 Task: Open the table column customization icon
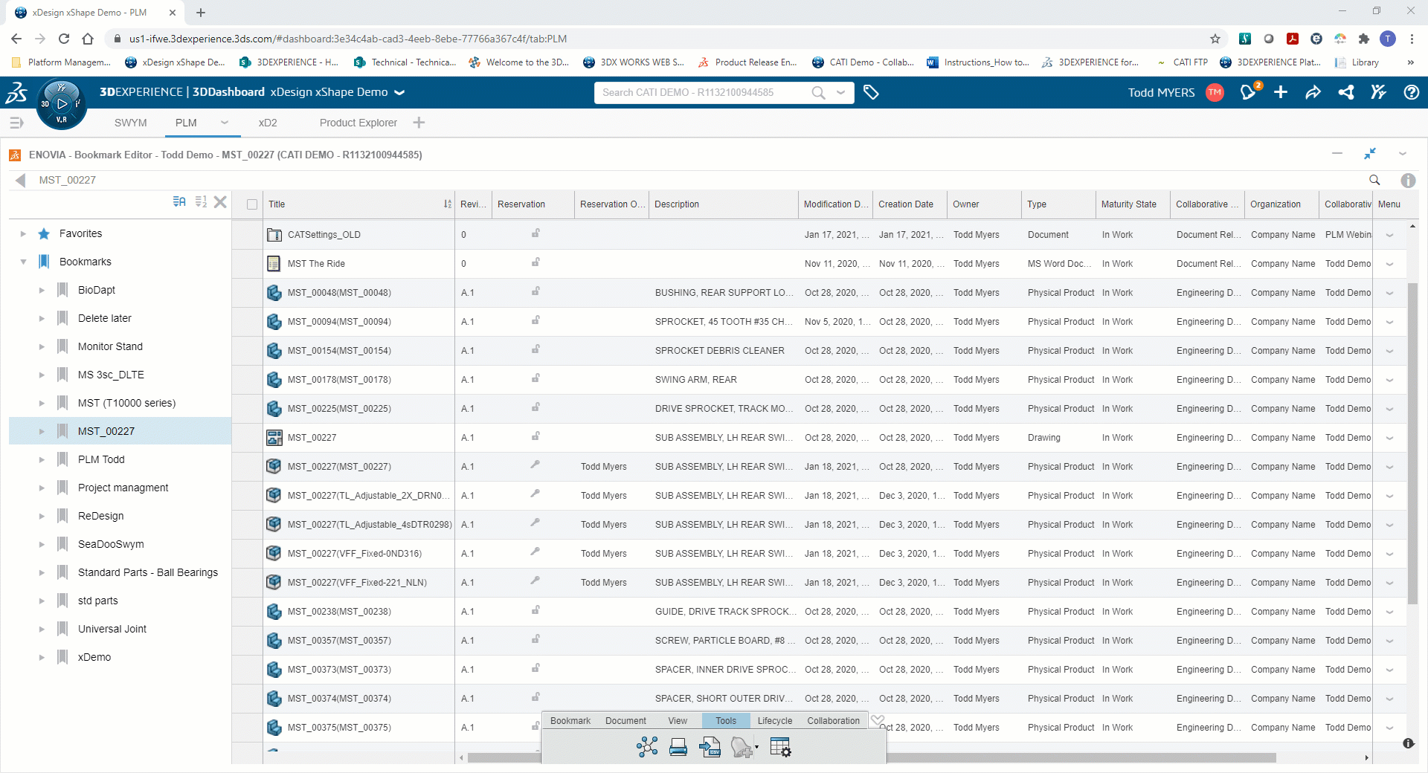(x=780, y=747)
